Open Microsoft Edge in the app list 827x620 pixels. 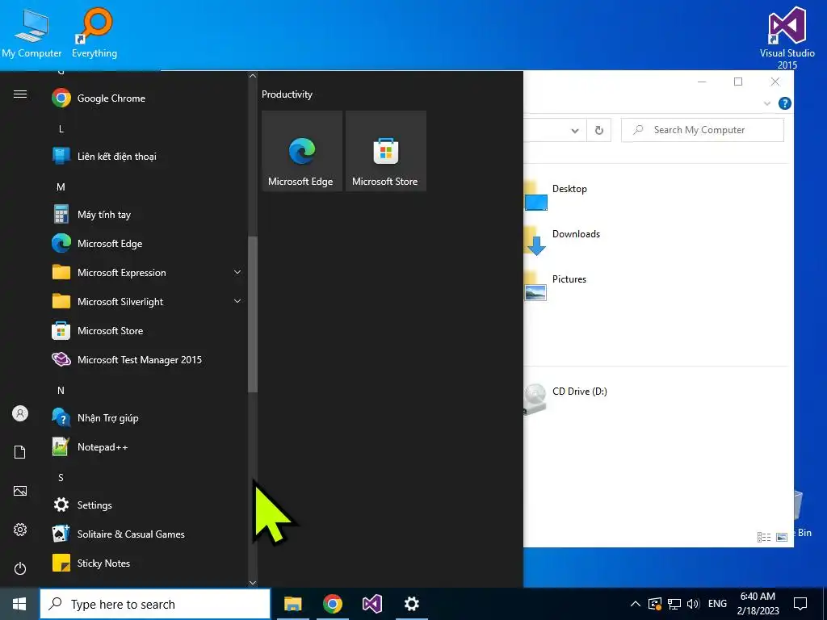[148, 244]
